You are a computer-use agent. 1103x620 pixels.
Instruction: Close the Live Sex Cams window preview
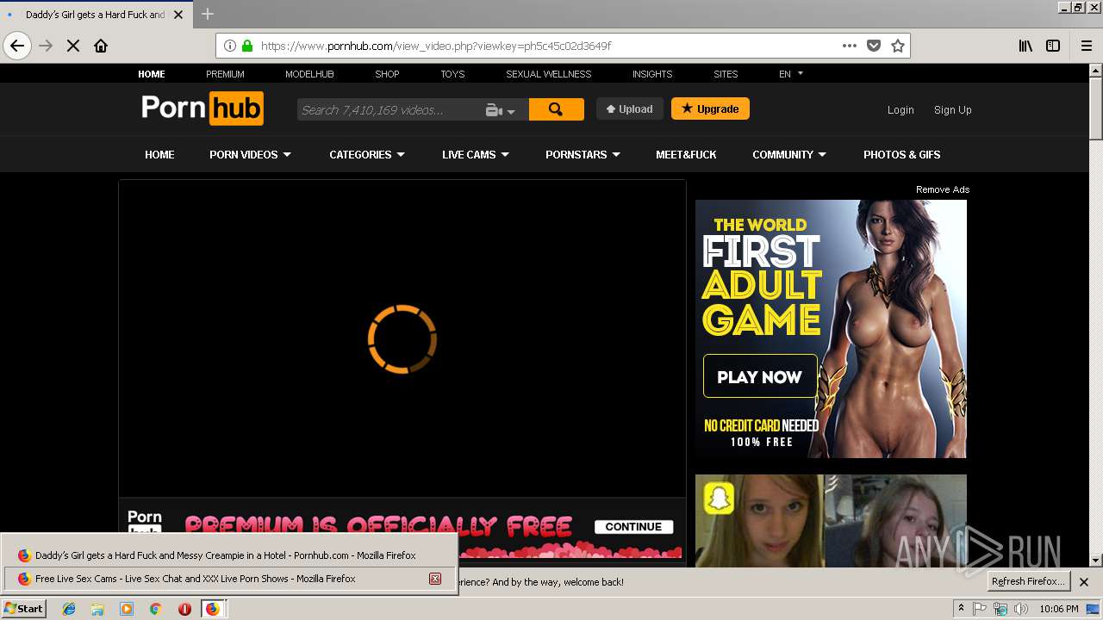[x=435, y=579]
